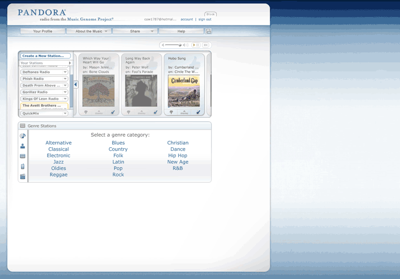Click the play/pause playback button
Image resolution: width=400 pixels, height=279 pixels.
click(x=196, y=45)
